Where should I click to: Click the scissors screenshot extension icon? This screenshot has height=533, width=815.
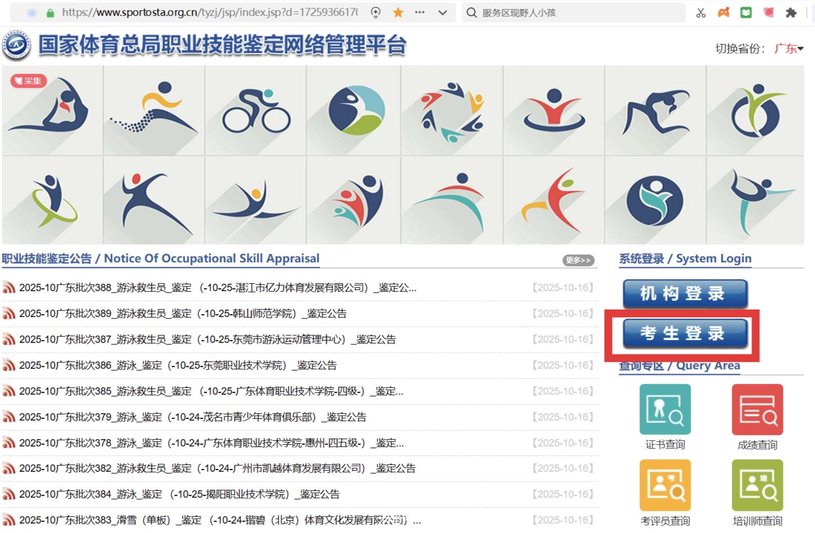click(x=701, y=12)
